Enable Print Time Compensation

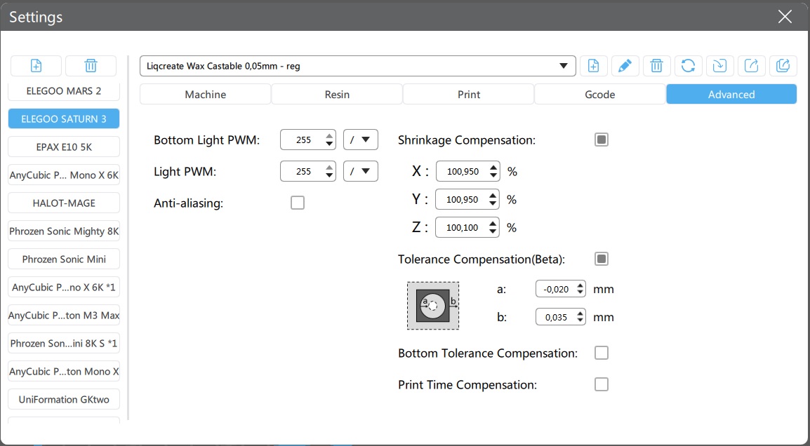(601, 384)
